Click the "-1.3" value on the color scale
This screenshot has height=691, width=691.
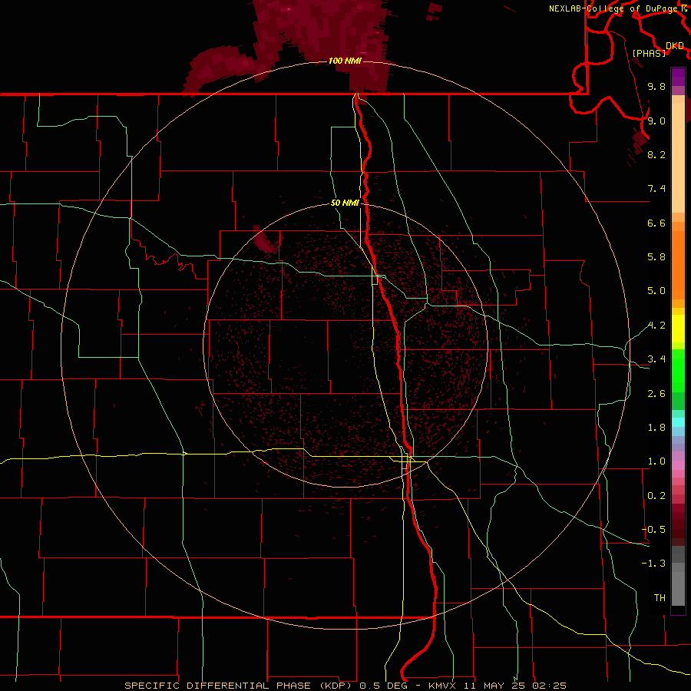(653, 564)
